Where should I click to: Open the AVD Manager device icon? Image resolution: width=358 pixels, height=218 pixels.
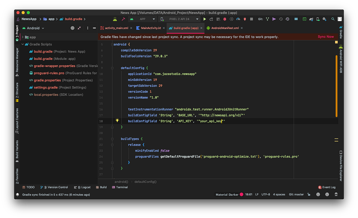(x=318, y=19)
